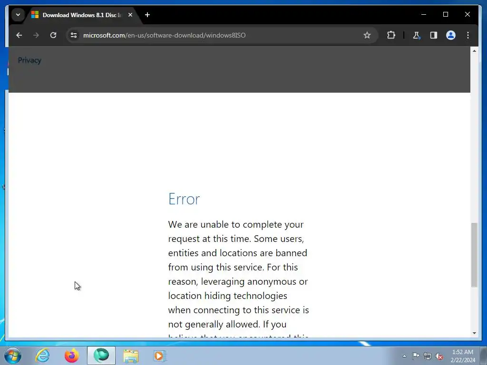This screenshot has width=487, height=365.
Task: Open the clock showing 1:52 AM
Action: pyautogui.click(x=463, y=356)
